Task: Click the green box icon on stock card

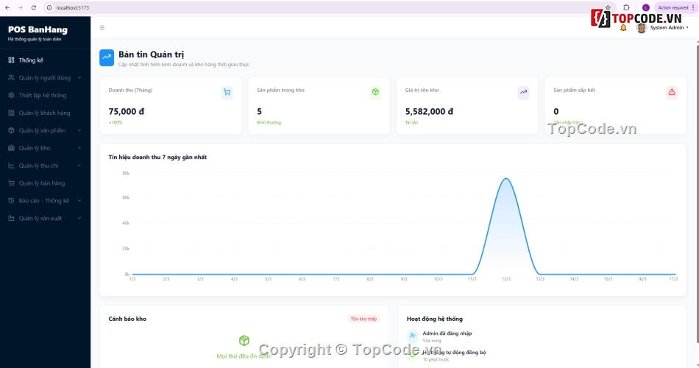Action: point(375,93)
